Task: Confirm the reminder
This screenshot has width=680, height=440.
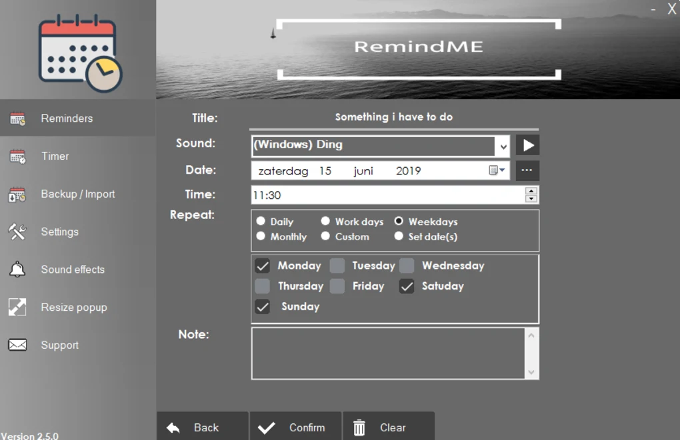Action: pos(295,427)
